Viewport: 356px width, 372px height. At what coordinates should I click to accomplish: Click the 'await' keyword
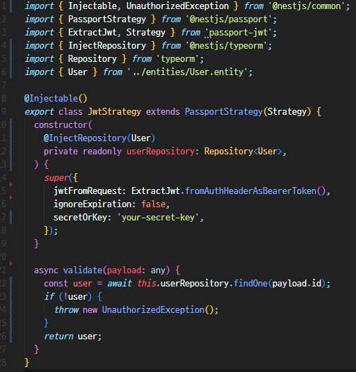pyautogui.click(x=120, y=284)
